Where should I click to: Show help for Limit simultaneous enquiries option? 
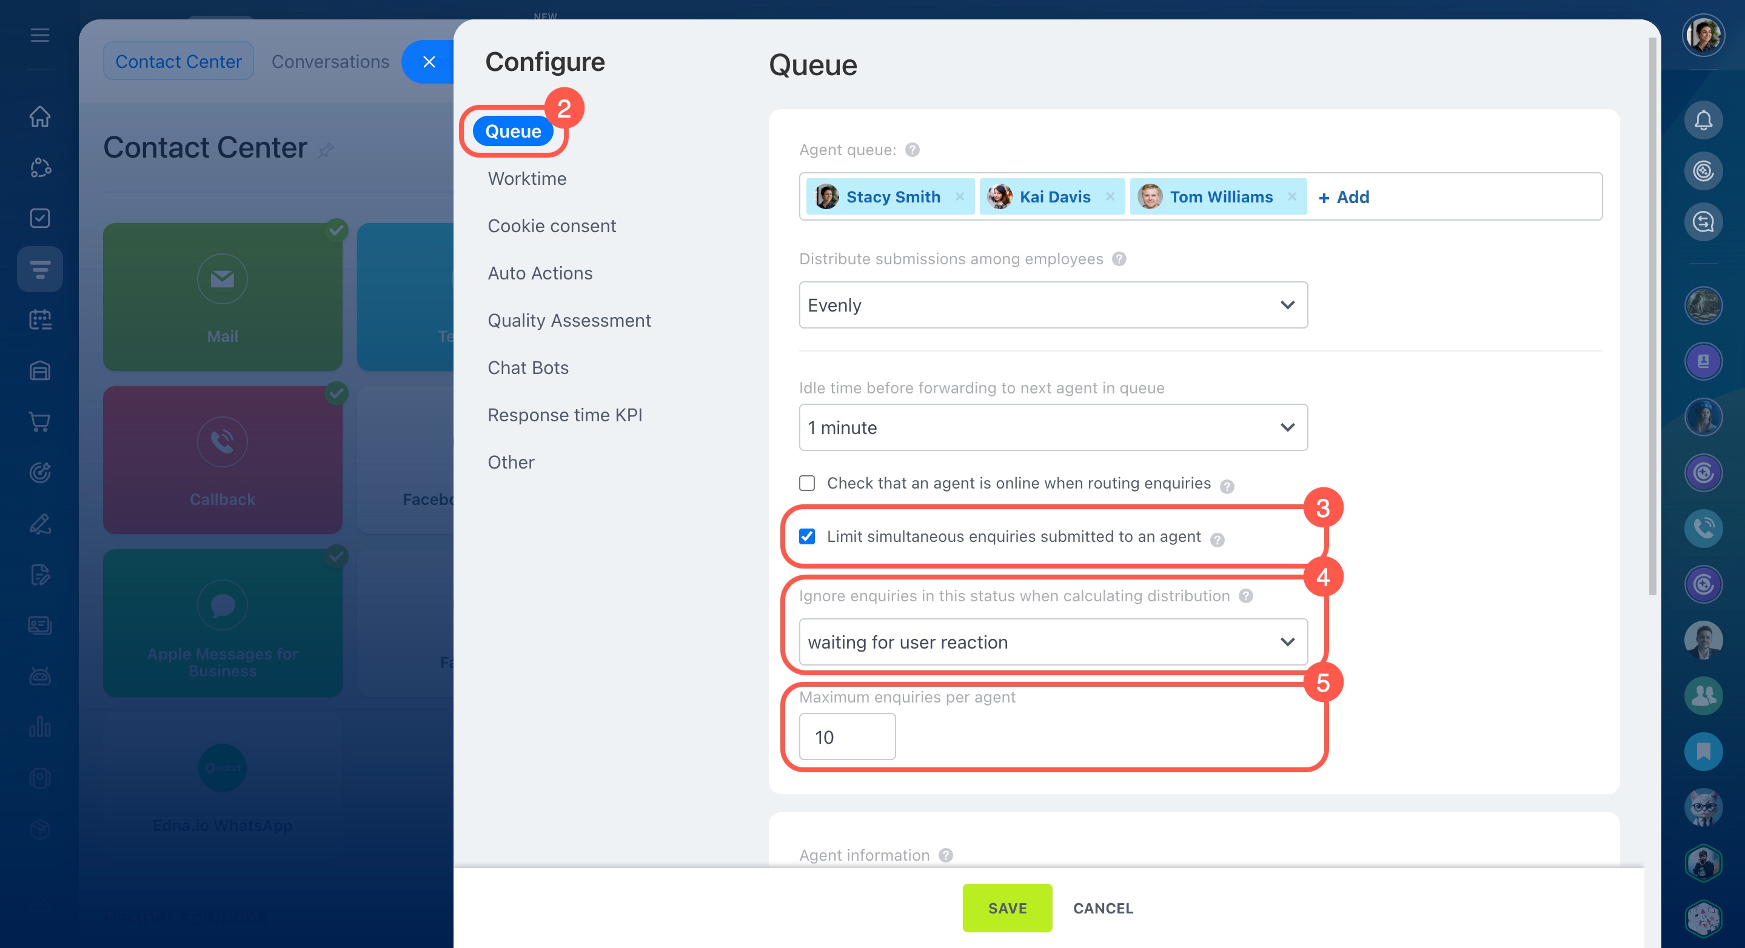pyautogui.click(x=1217, y=539)
